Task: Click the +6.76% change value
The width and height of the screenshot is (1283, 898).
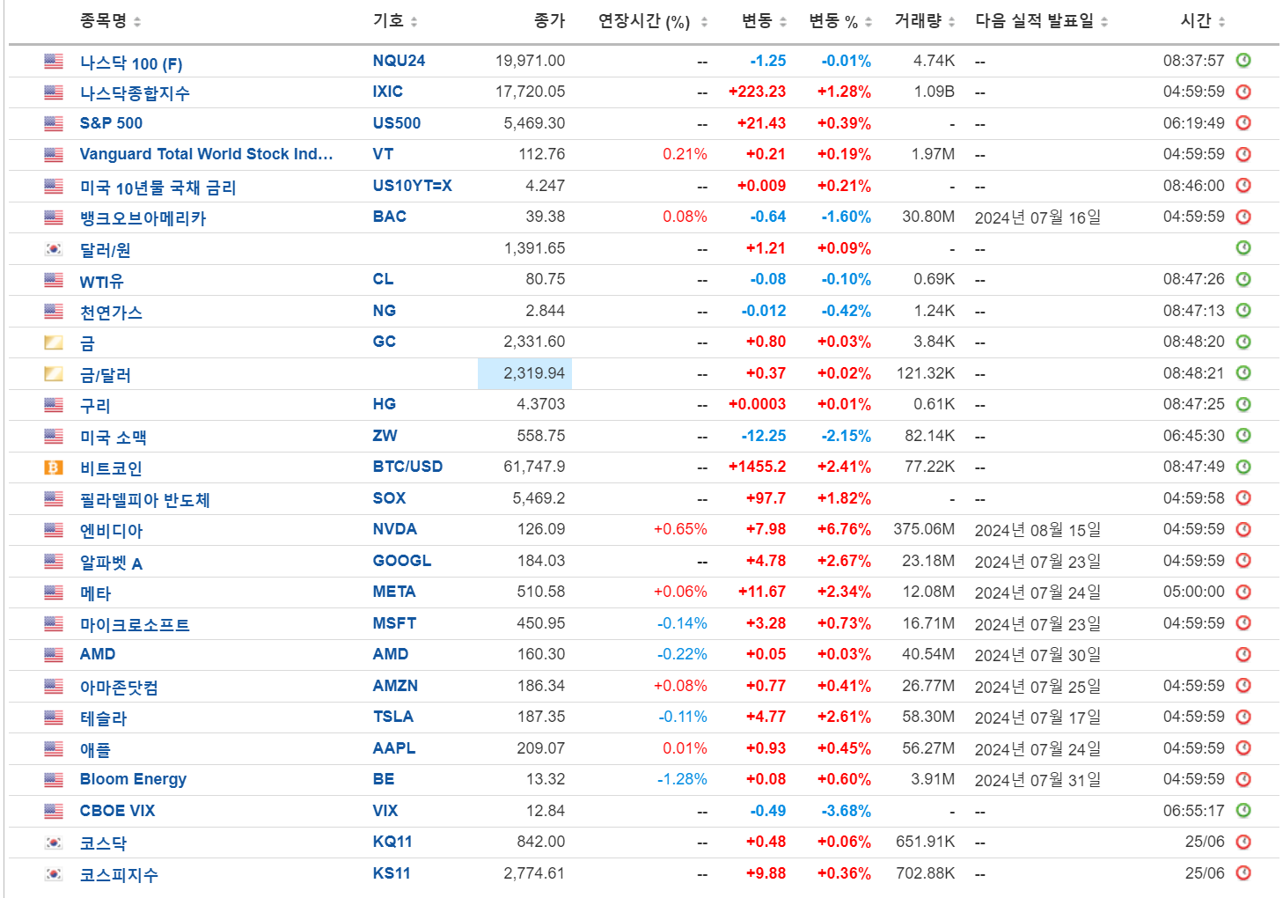Action: pyautogui.click(x=844, y=529)
